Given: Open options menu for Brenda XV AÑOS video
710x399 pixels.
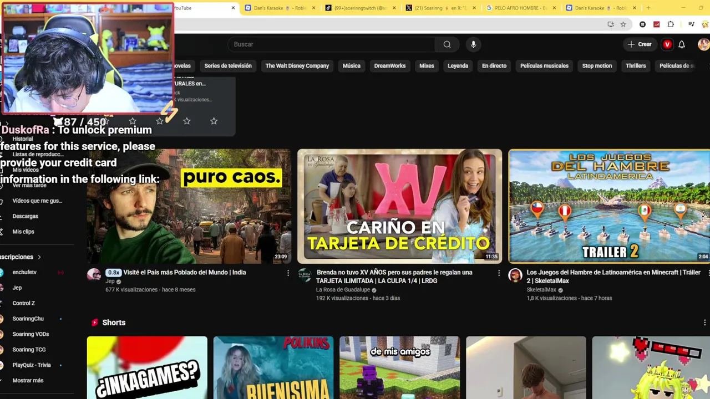Looking at the screenshot, I should point(498,273).
